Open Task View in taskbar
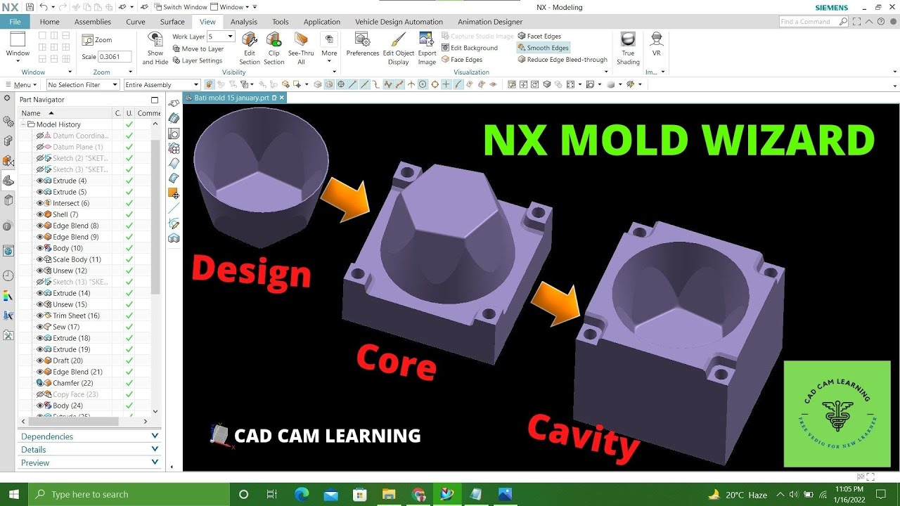The width and height of the screenshot is (900, 506). (272, 494)
